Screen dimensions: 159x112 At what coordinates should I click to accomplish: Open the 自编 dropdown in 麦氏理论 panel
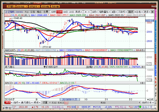(x=90, y=67)
